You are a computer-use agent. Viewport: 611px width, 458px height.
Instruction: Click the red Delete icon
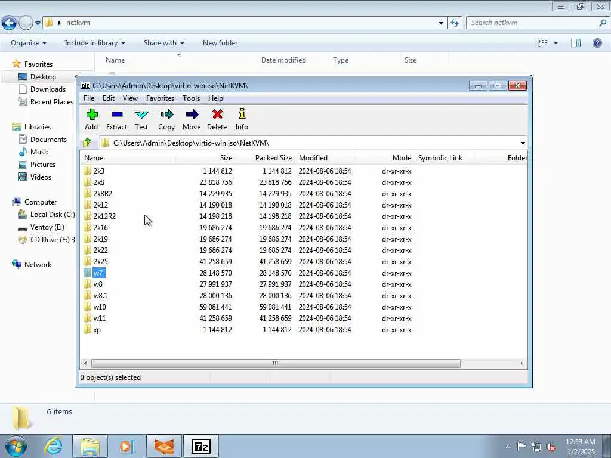pyautogui.click(x=217, y=114)
